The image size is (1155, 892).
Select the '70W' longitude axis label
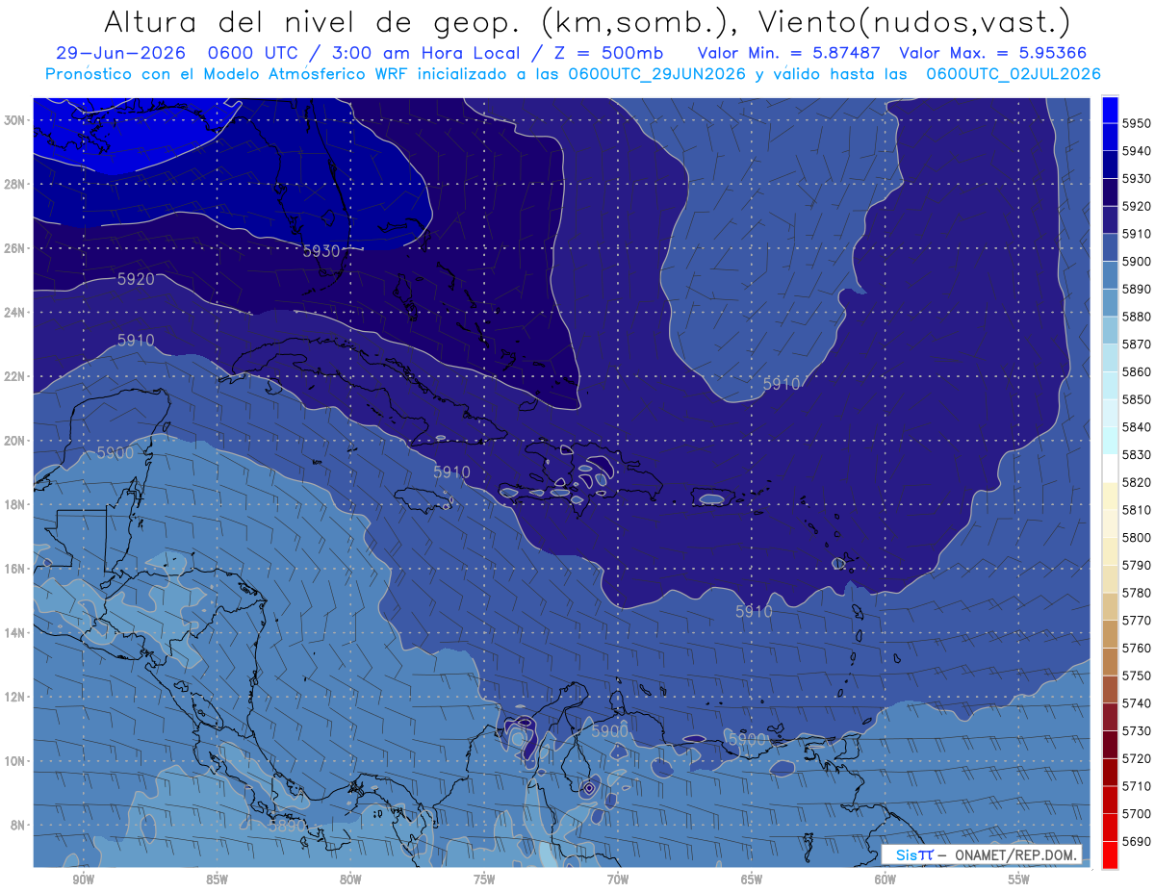(618, 879)
